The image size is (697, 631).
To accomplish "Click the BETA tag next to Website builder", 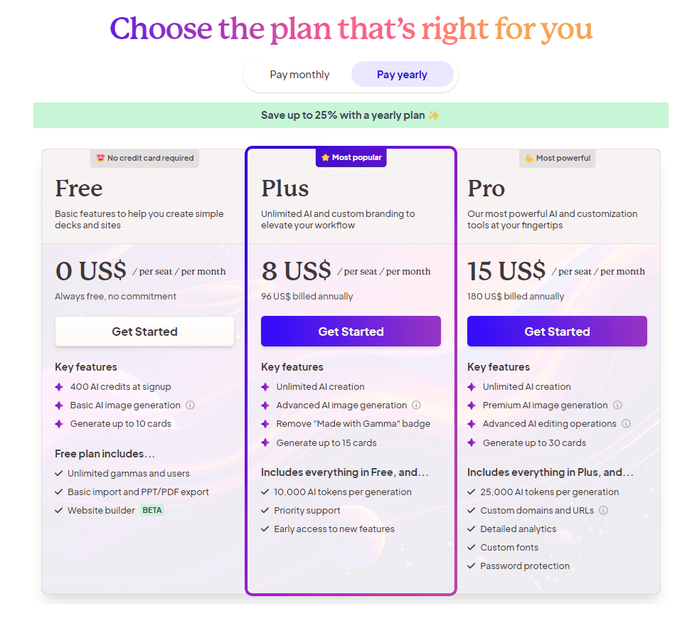I will coord(152,511).
